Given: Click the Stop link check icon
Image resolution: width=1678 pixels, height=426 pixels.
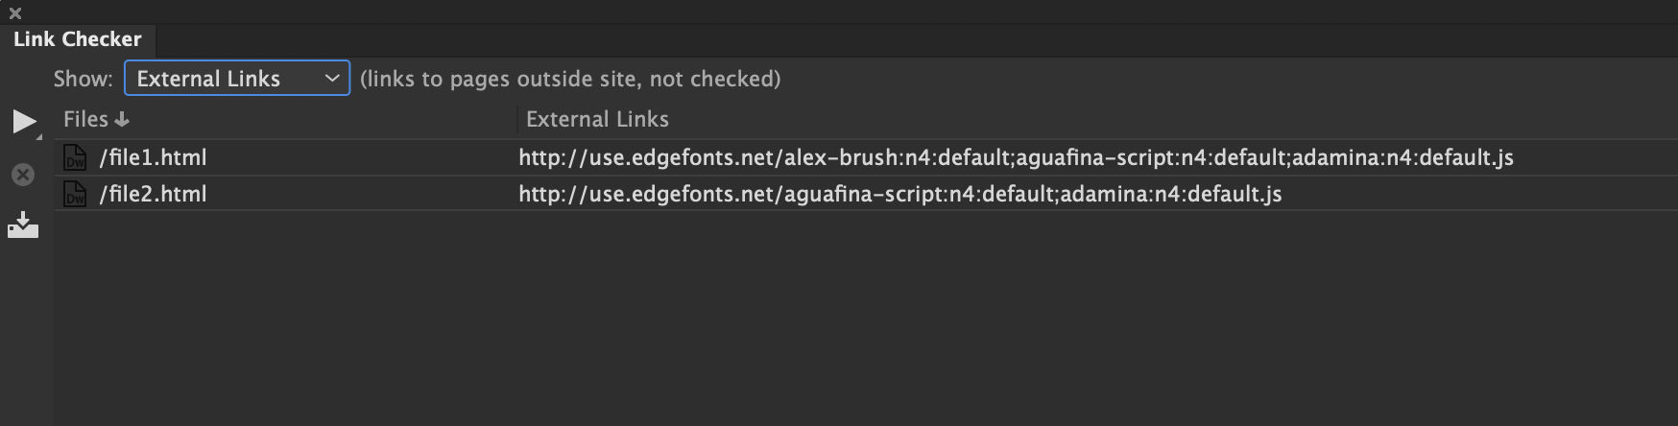Looking at the screenshot, I should coord(23,175).
